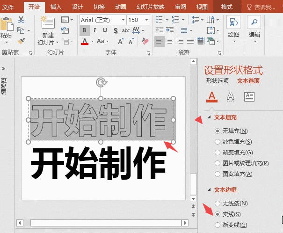Screen dimensions: 283x233
Task: Switch to 文本选项 in format pane
Action: (248, 80)
